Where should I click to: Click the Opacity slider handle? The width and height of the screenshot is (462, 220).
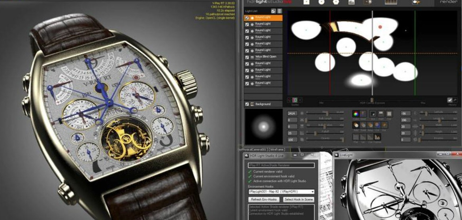click(x=343, y=140)
